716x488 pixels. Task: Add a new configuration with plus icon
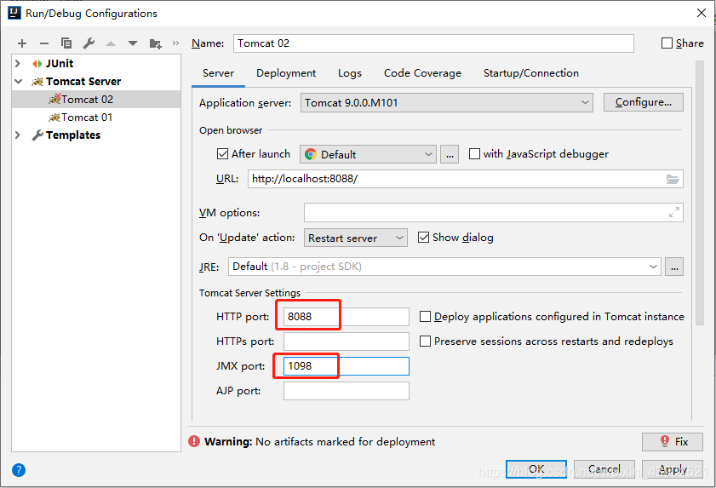(22, 43)
